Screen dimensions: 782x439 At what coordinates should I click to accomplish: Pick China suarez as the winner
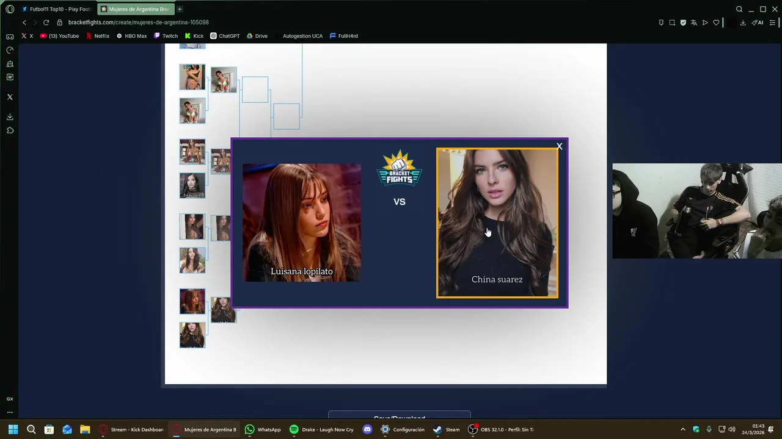pos(497,223)
